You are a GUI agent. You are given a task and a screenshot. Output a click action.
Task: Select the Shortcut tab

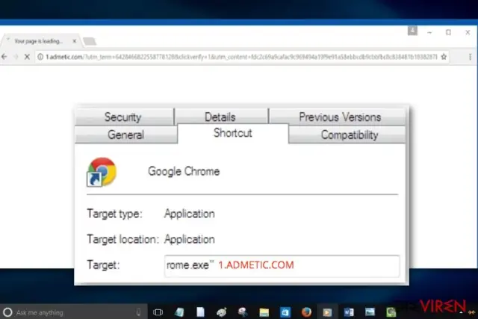233,133
